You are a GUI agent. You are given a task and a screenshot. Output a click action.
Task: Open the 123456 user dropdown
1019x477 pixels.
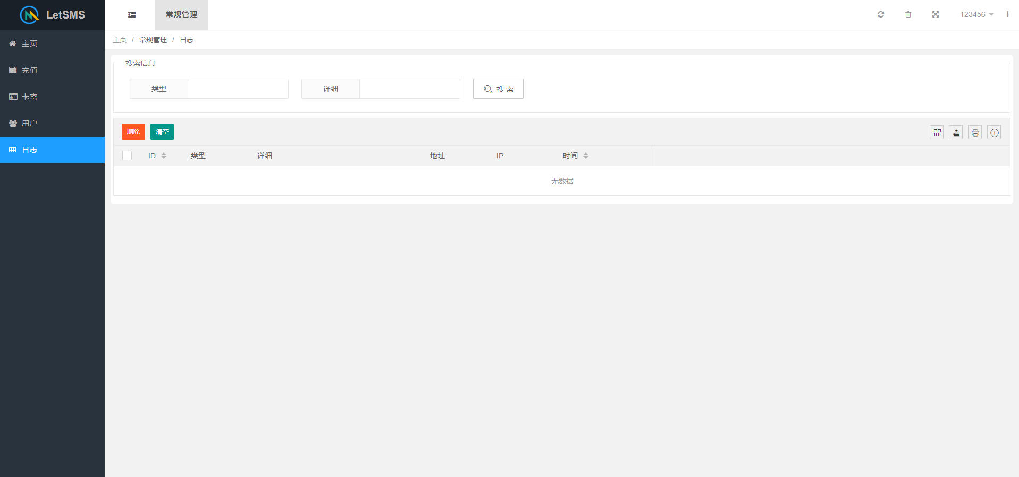click(977, 14)
